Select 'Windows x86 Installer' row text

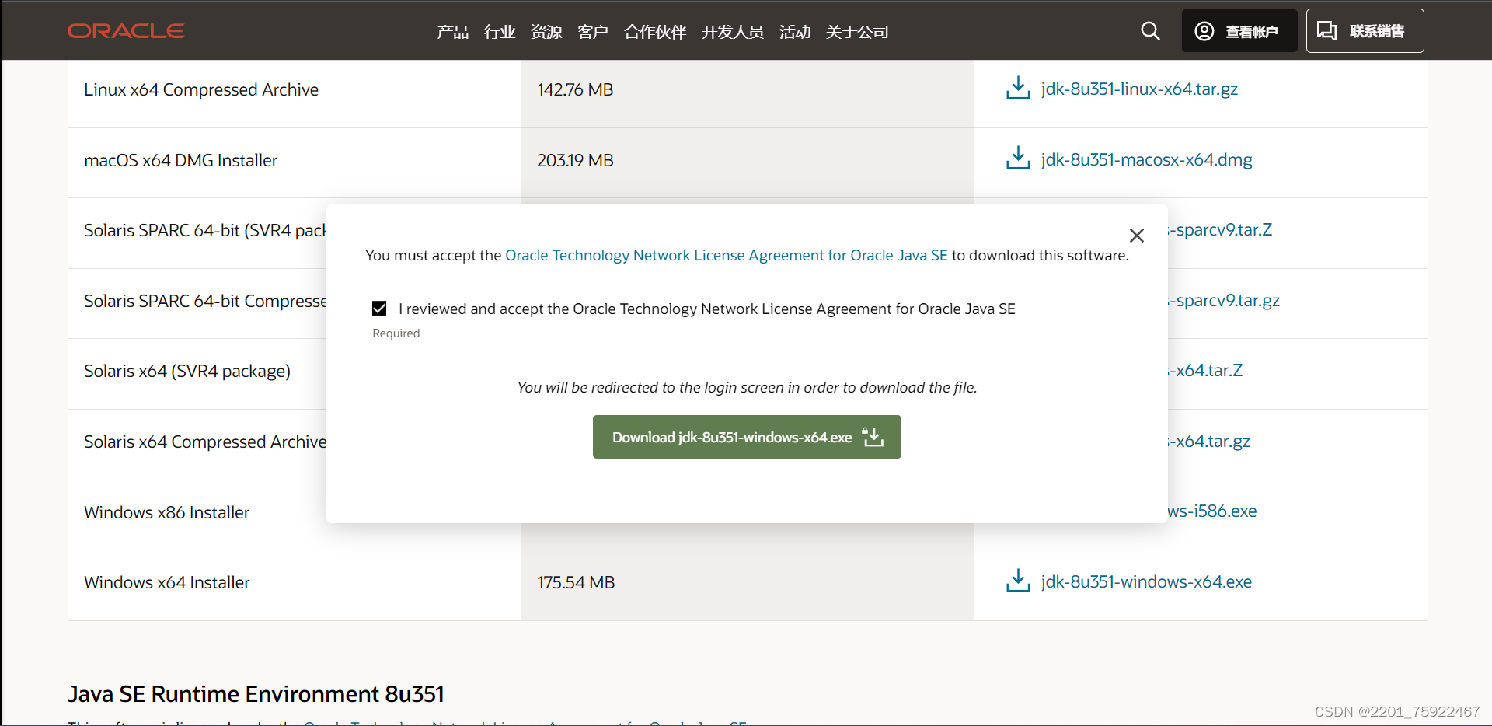(x=166, y=512)
